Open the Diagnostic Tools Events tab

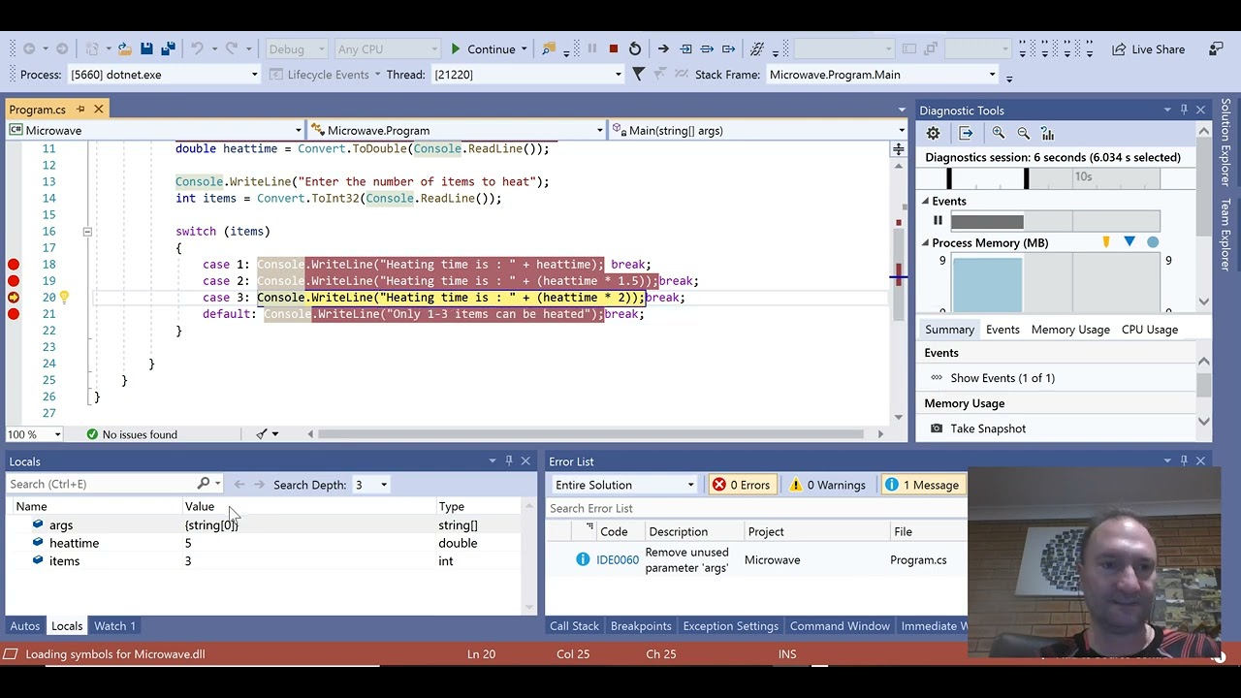coord(1002,330)
